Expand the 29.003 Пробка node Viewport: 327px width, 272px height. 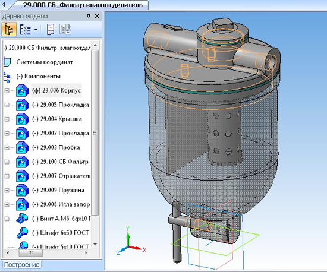tap(7, 148)
